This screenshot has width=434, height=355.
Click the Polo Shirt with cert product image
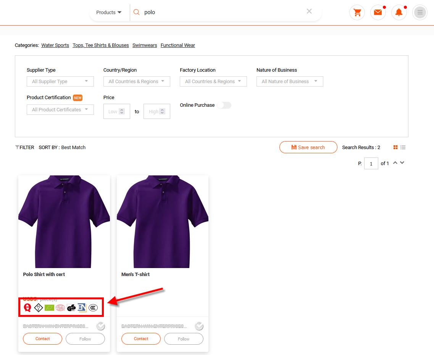pos(64,222)
